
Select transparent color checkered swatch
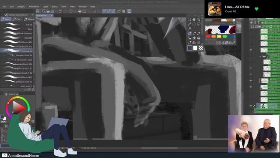(201, 48)
